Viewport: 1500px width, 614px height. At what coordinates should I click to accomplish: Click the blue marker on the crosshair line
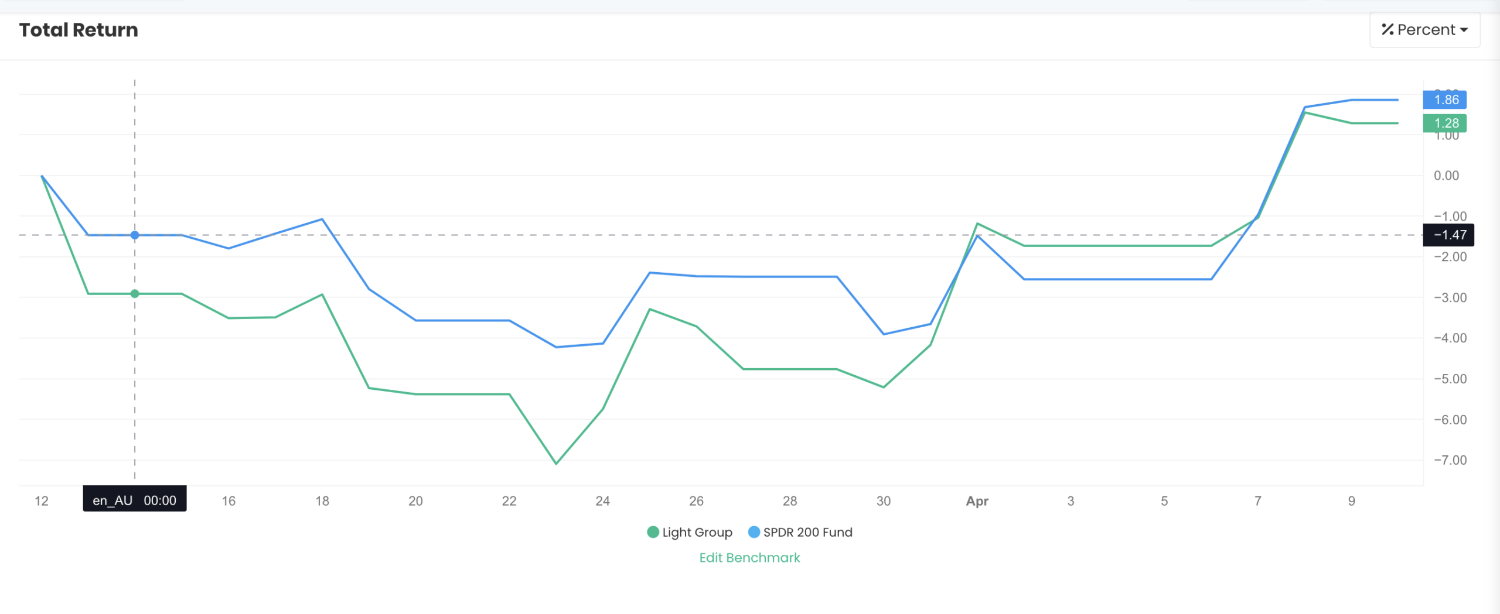(x=135, y=235)
